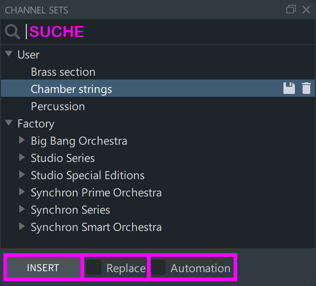Click the search magnifier icon
The width and height of the screenshot is (316, 286).
click(x=12, y=32)
